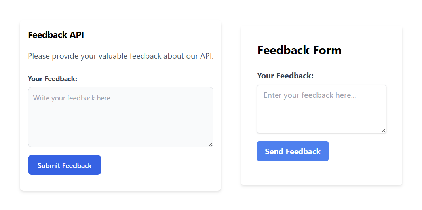Click the API feedback description paragraph
The height and width of the screenshot is (210, 422).
point(120,56)
